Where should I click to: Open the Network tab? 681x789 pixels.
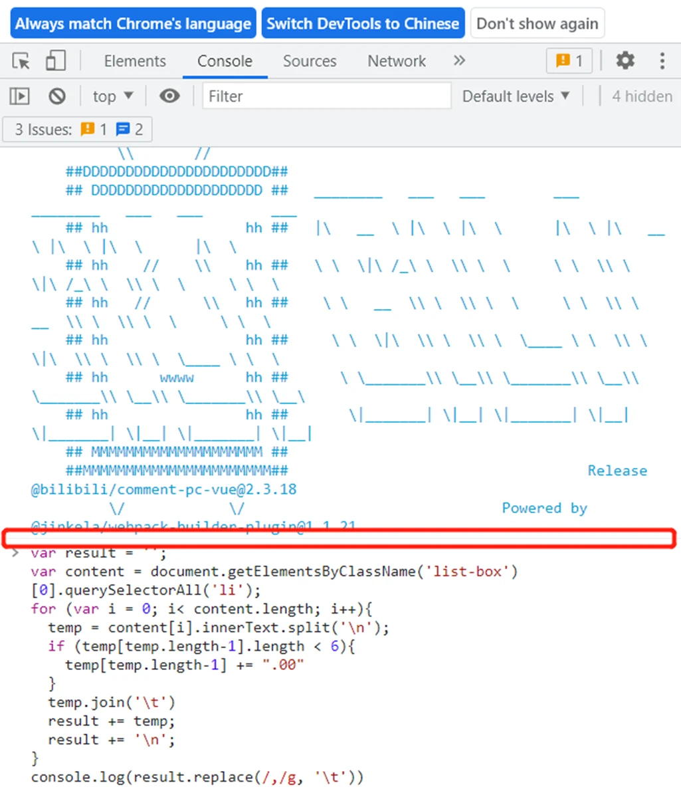click(x=397, y=61)
